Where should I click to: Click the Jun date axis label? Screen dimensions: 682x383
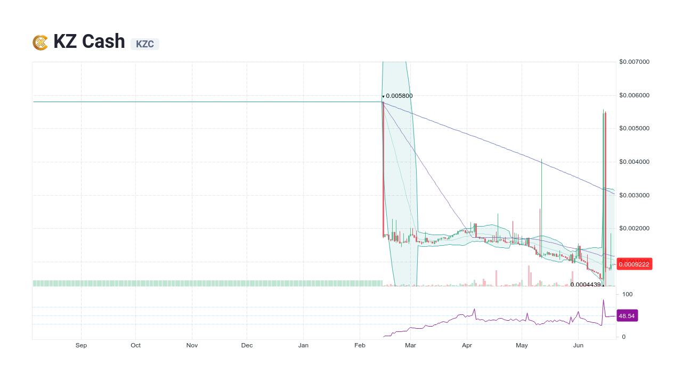tap(578, 345)
